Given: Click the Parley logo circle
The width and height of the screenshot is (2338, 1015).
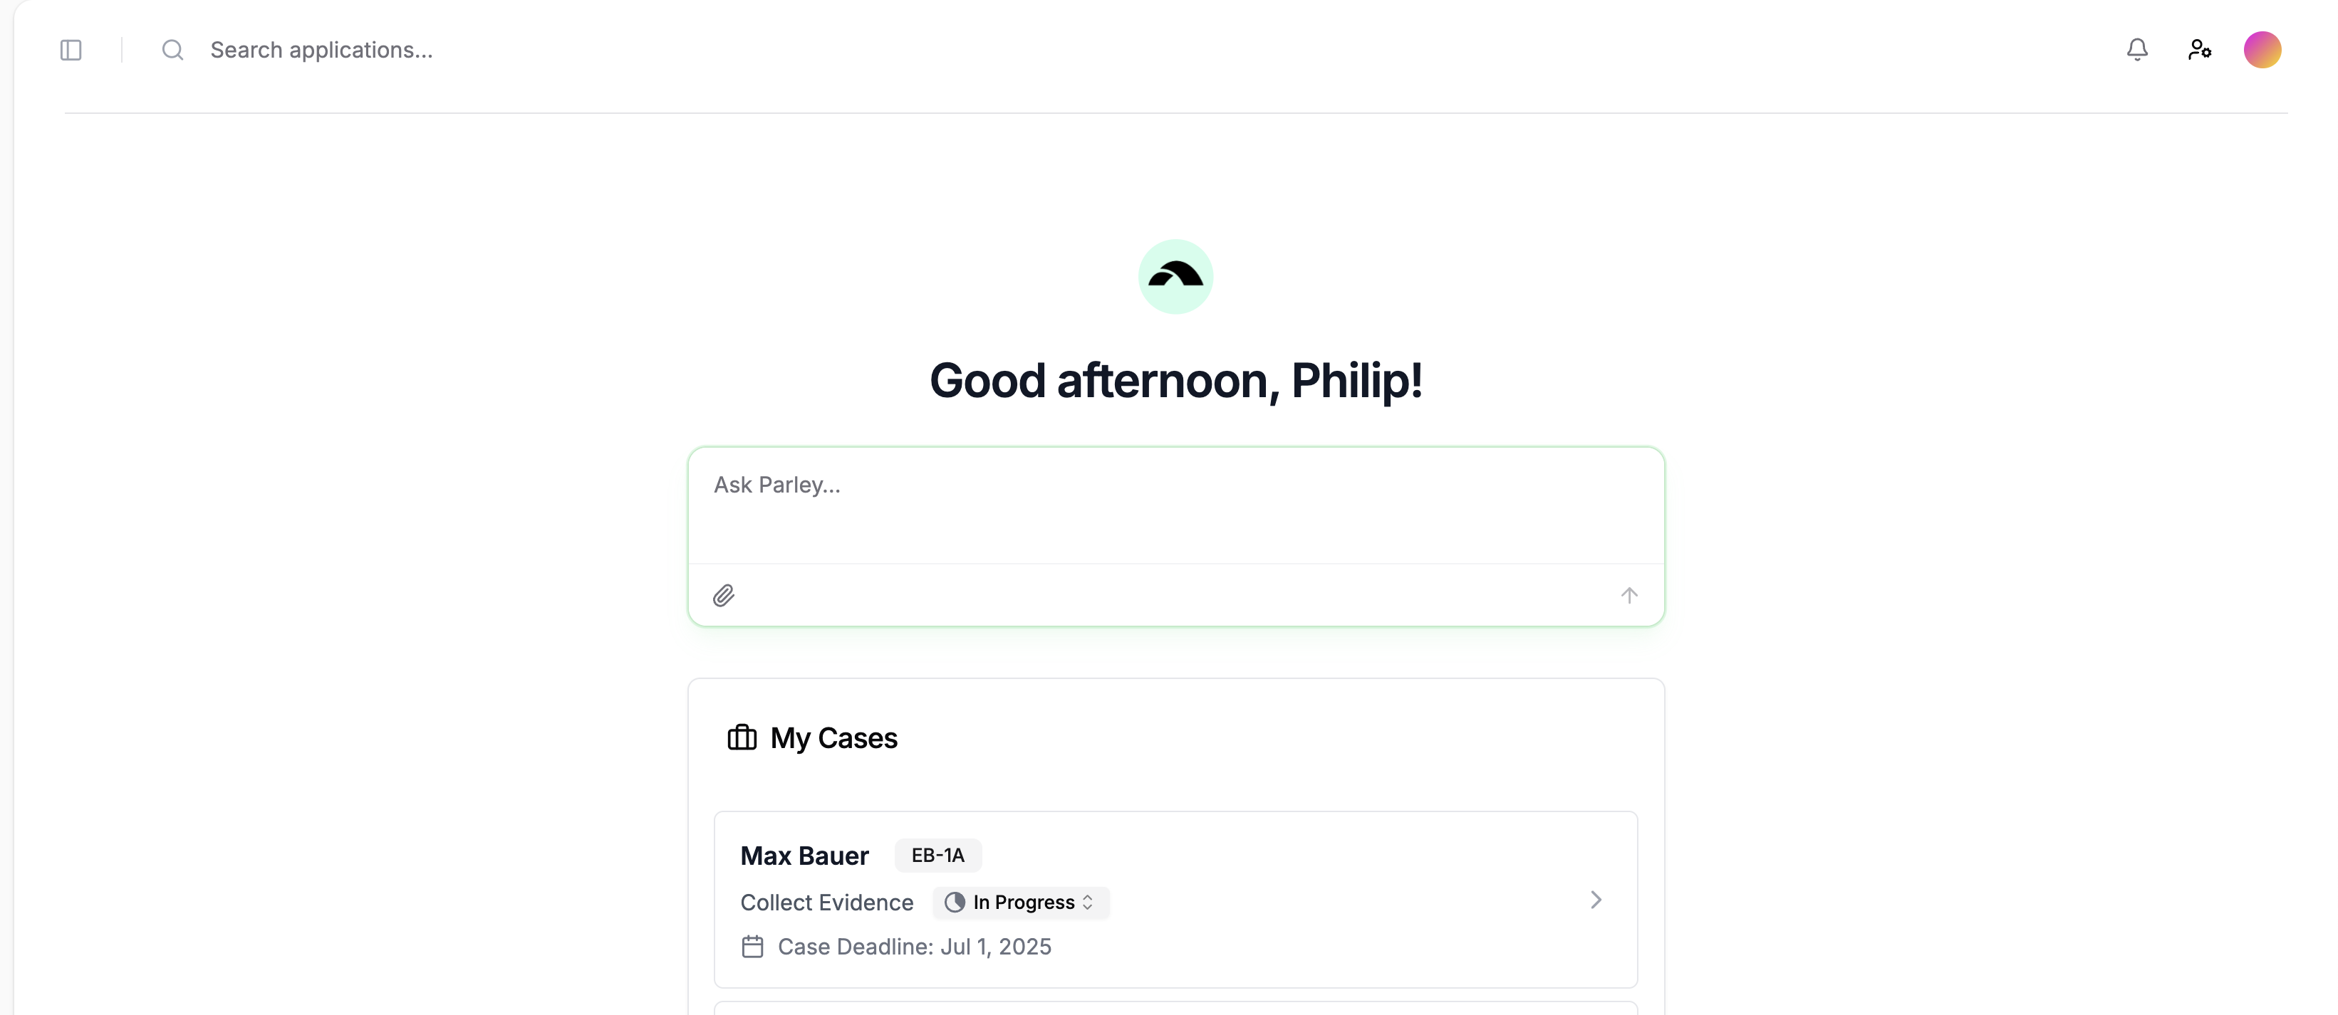Looking at the screenshot, I should pos(1175,277).
